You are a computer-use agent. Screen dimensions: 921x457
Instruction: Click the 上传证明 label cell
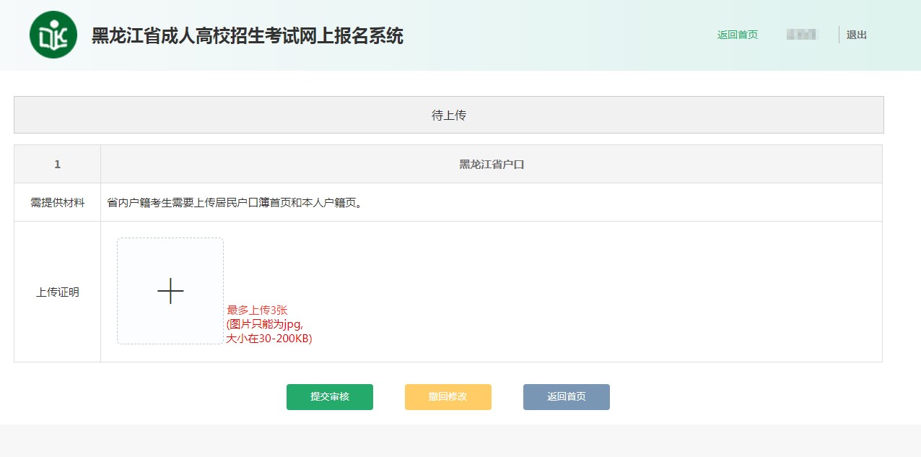(x=57, y=292)
